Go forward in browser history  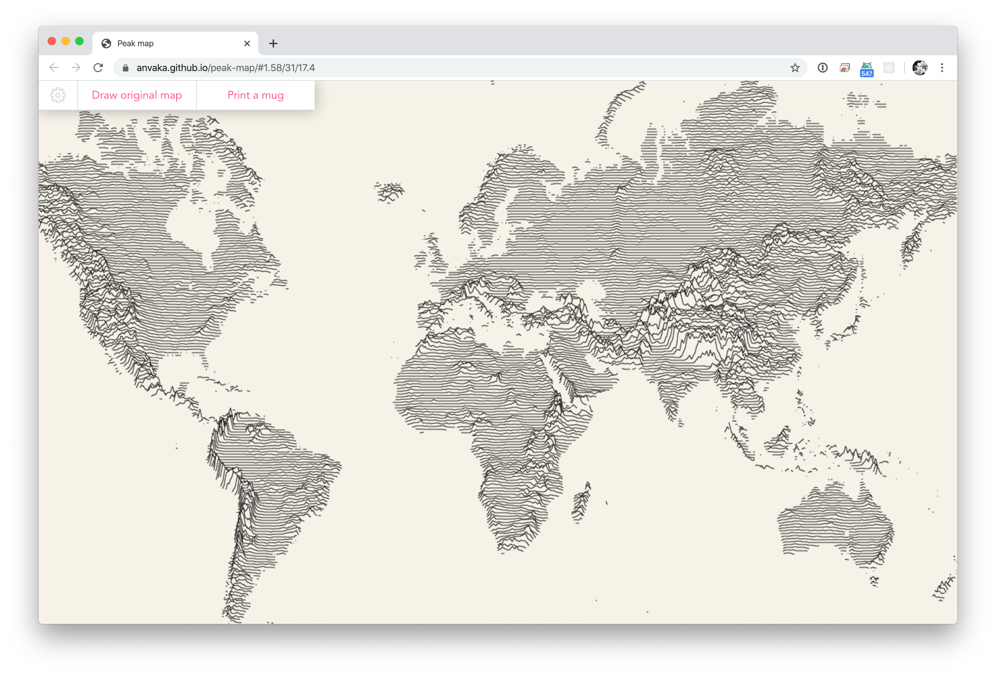[76, 68]
